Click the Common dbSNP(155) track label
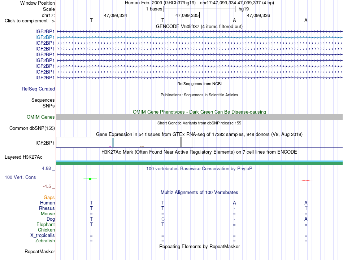Image resolution: width=343 pixels, height=260 pixels. pos(32,128)
